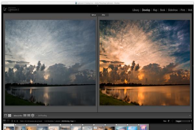Click Copy Before settings to After icon
The height and width of the screenshot is (130, 195).
[25, 116]
